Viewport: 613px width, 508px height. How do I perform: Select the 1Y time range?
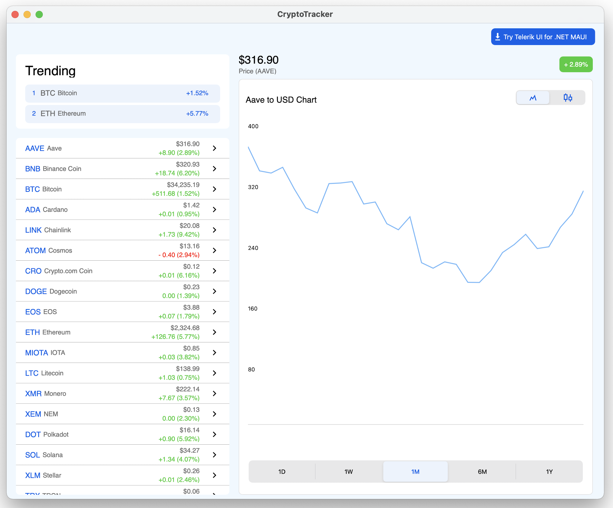549,471
